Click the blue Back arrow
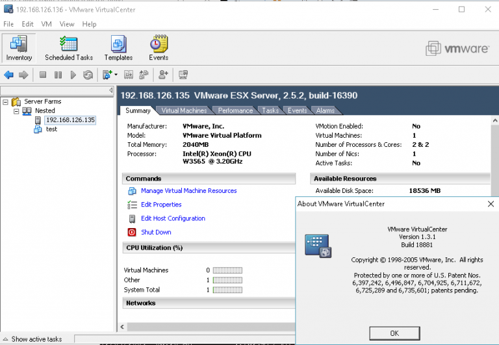The width and height of the screenshot is (499, 345). (8, 75)
